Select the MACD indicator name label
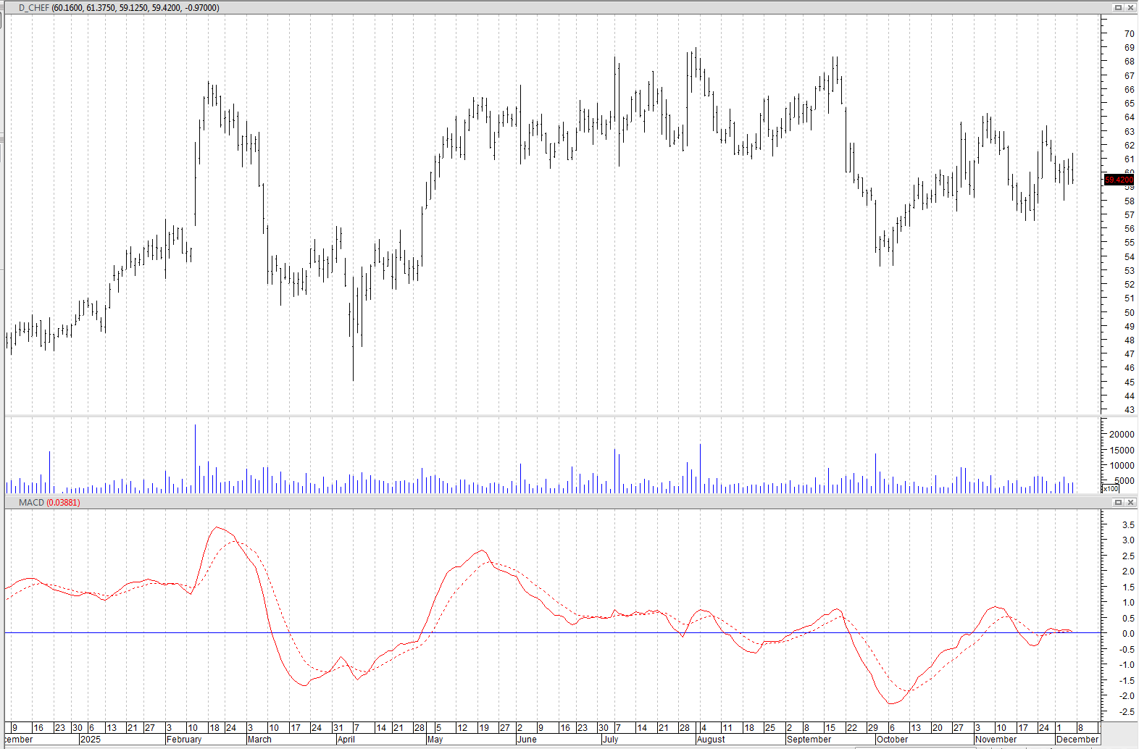1139x749 pixels. tap(31, 503)
